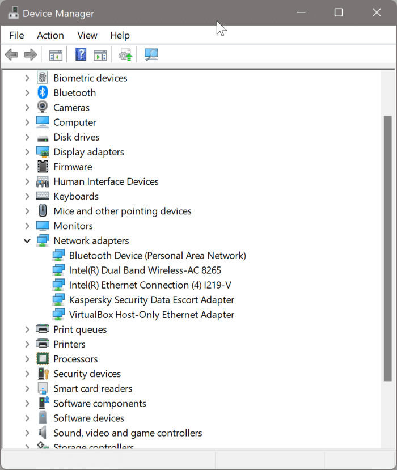Expand the Printers category

coord(27,344)
